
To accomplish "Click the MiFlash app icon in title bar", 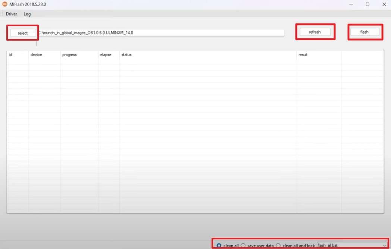I will pyautogui.click(x=4, y=4).
